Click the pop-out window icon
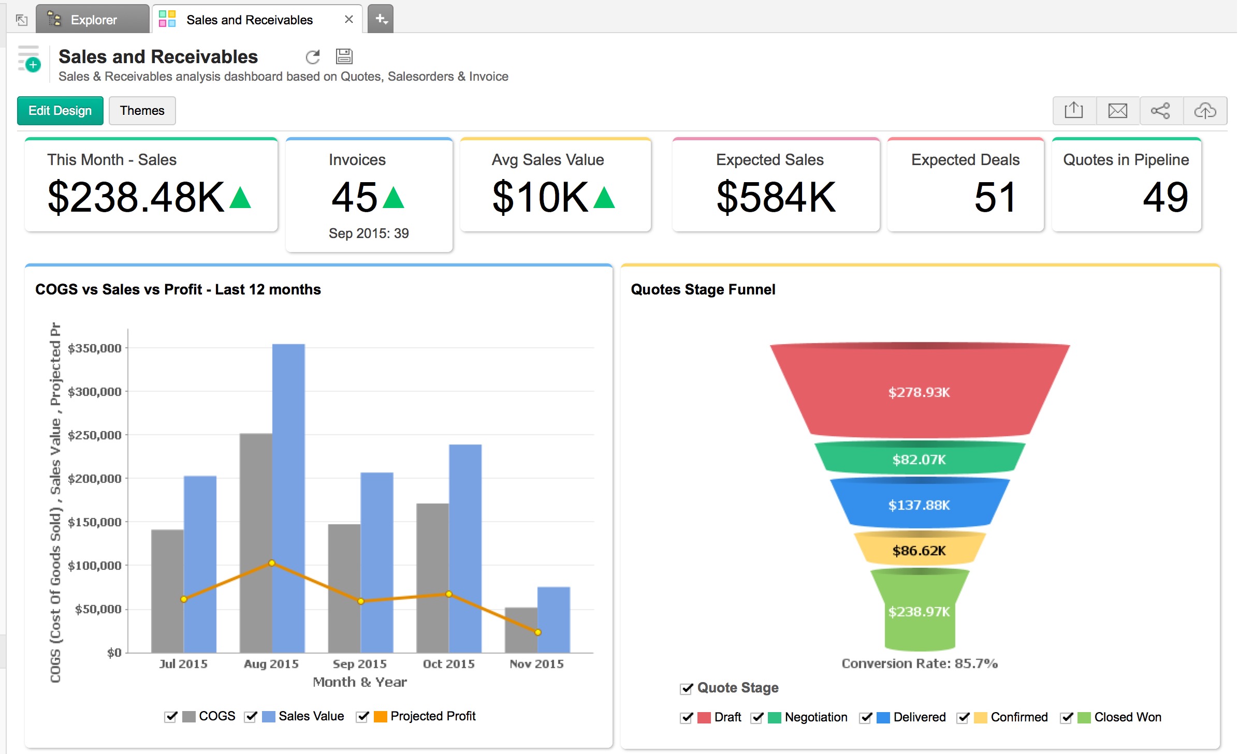1238x754 pixels. (x=21, y=20)
